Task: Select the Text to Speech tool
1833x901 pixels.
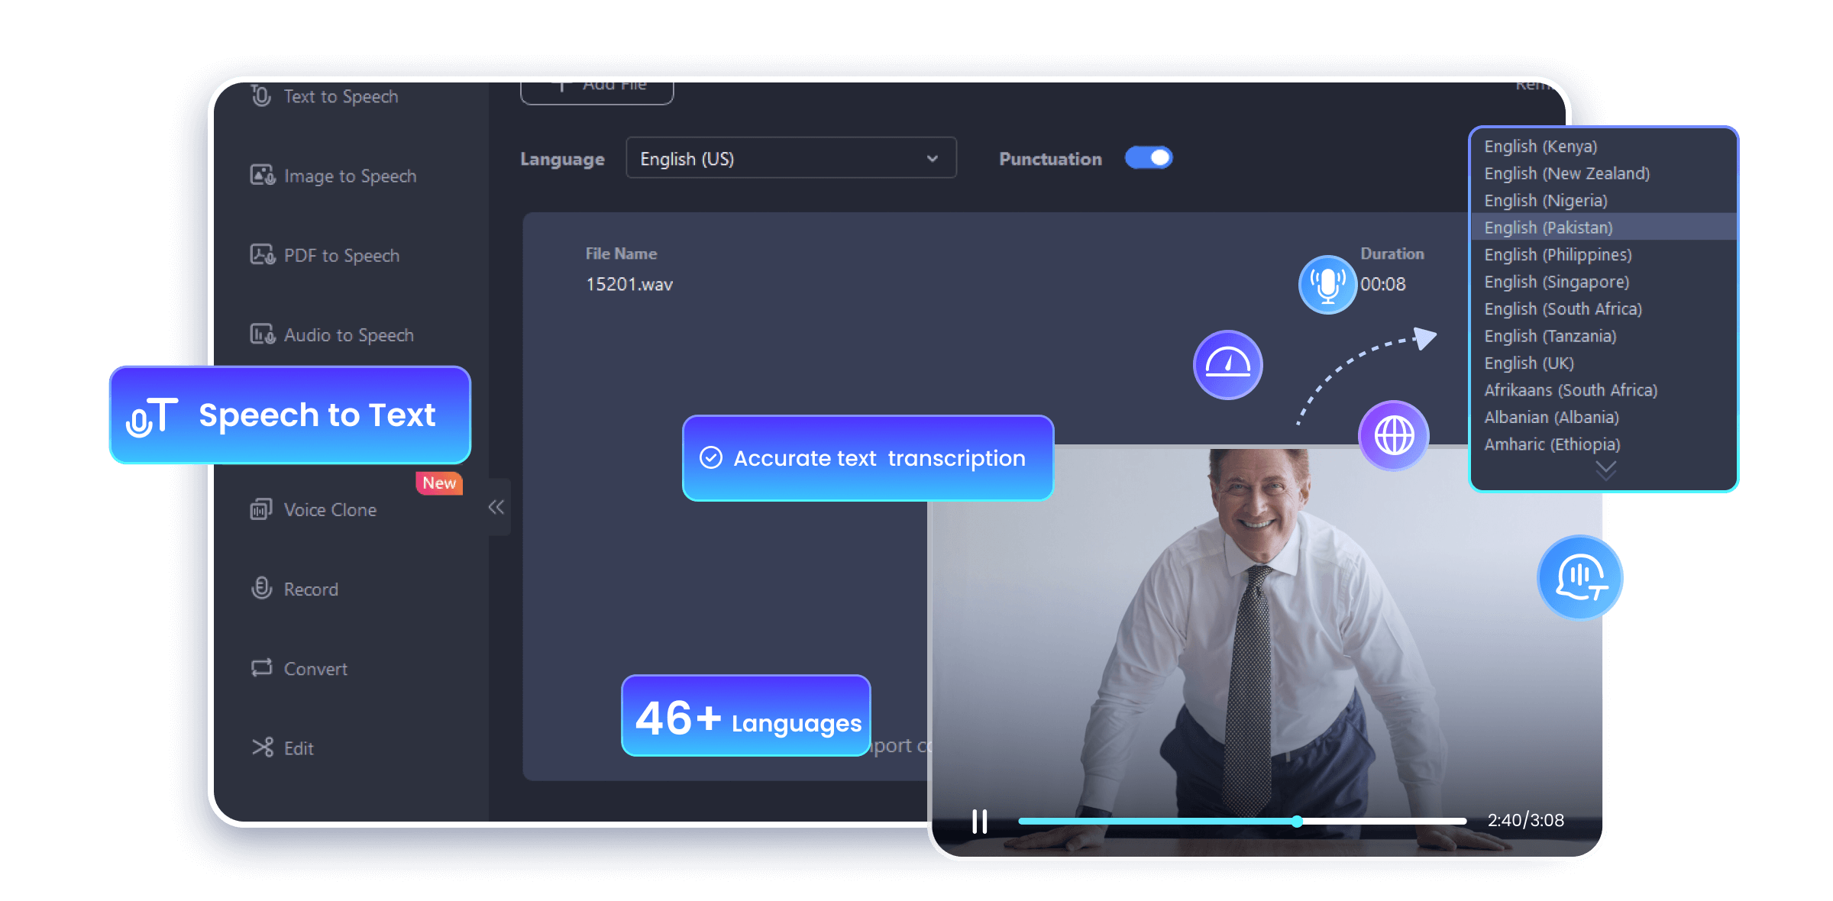Action: coord(339,97)
